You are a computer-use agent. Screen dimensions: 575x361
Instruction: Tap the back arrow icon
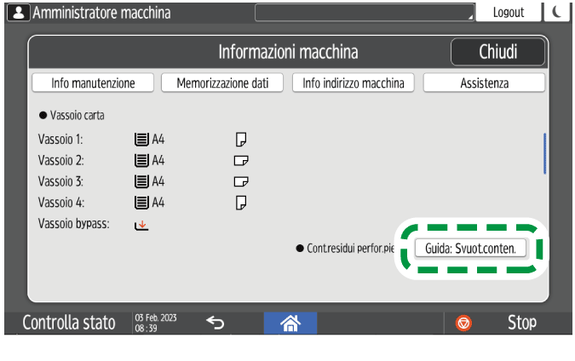pos(216,323)
